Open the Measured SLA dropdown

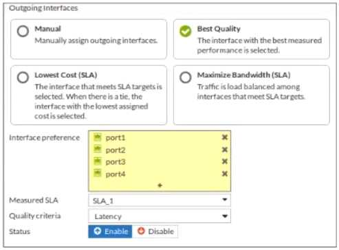[160, 201]
